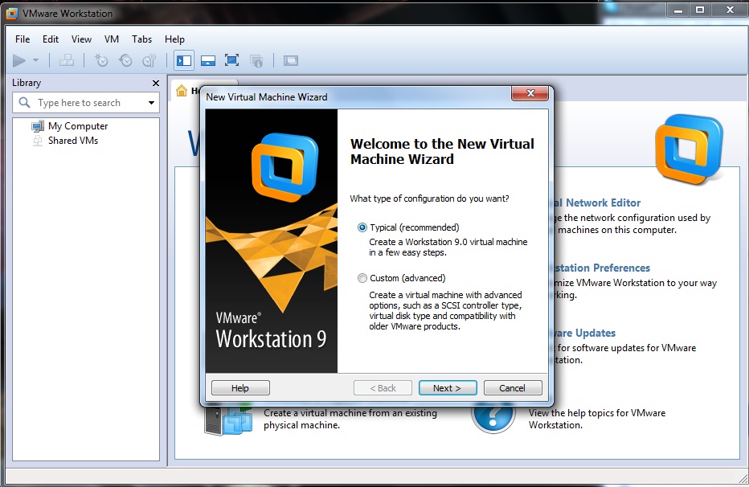Click the Revert to Snapshot toolbar icon
Viewport: 749px width, 487px height.
(x=125, y=60)
